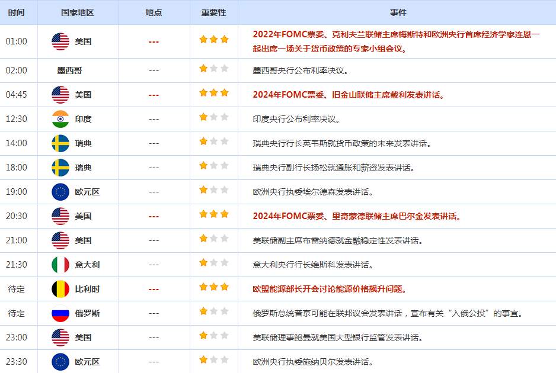Image resolution: width=556 pixels, height=373 pixels.
Task: Click the 国家地区 column header
Action: tap(77, 13)
